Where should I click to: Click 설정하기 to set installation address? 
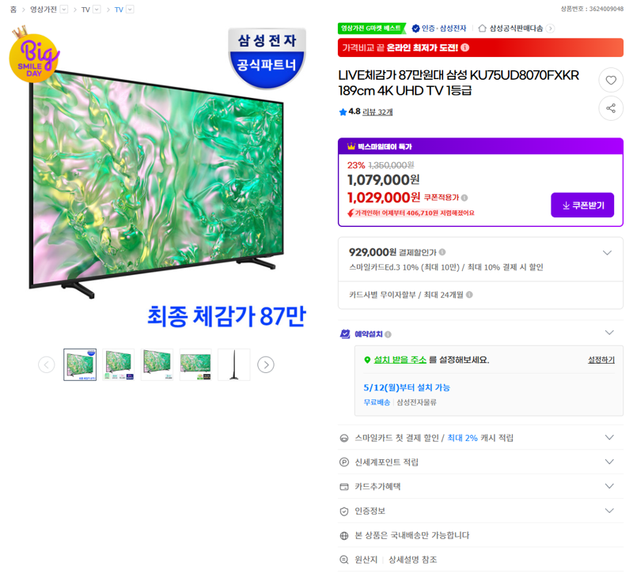tap(601, 360)
